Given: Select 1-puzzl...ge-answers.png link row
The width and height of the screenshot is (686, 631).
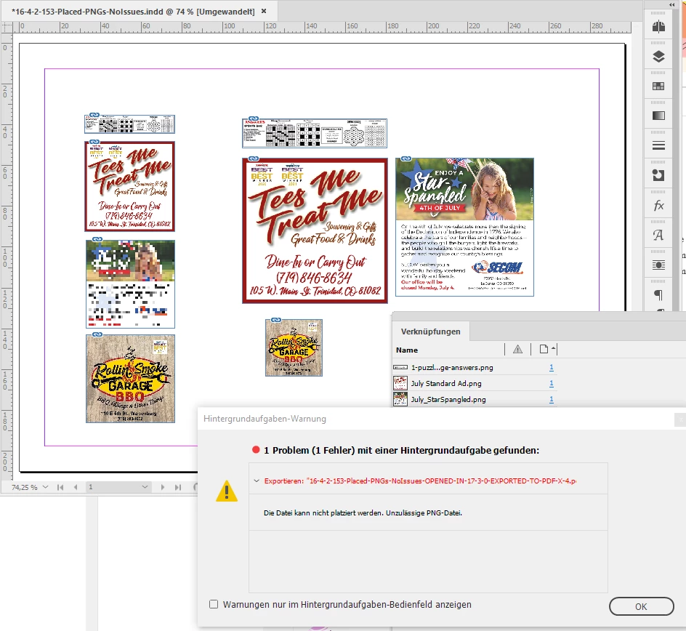Looking at the screenshot, I should [x=475, y=368].
